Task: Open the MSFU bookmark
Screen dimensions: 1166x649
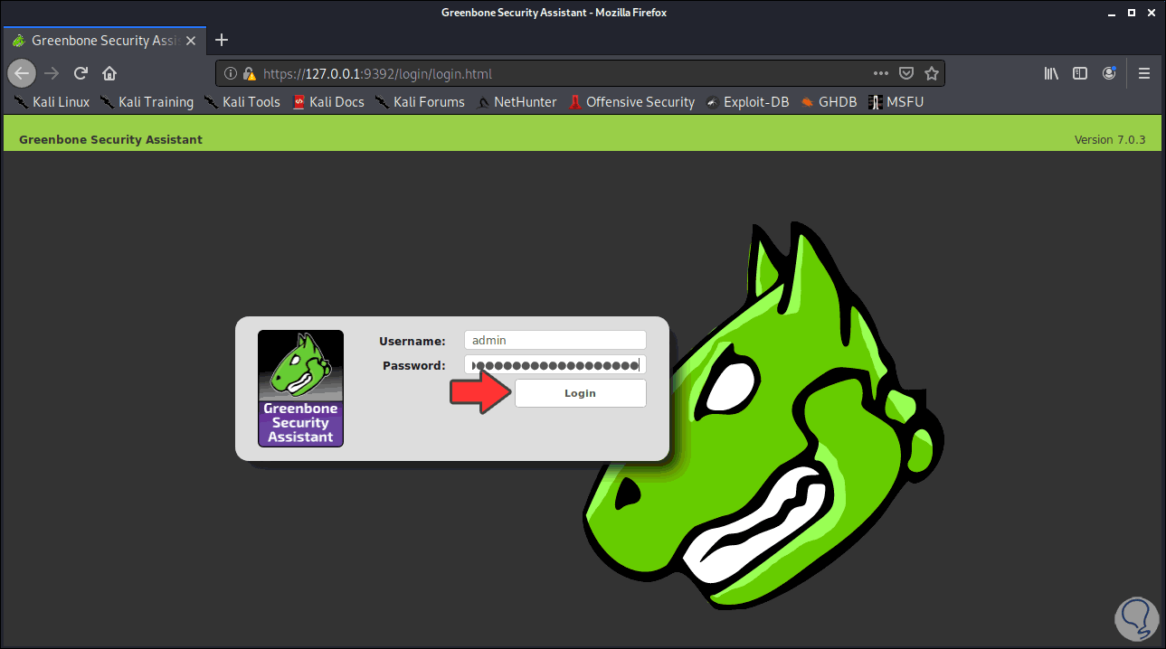Action: click(896, 102)
